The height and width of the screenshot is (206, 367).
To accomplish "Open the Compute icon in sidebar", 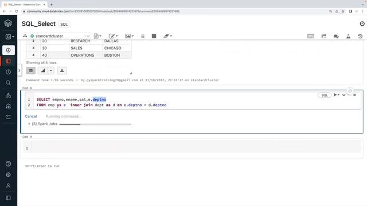I will coord(9,106).
